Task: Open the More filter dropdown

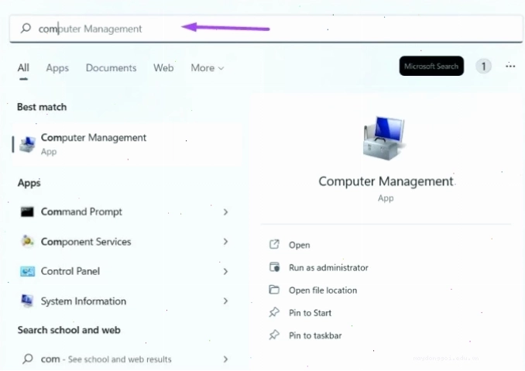Action: 208,68
